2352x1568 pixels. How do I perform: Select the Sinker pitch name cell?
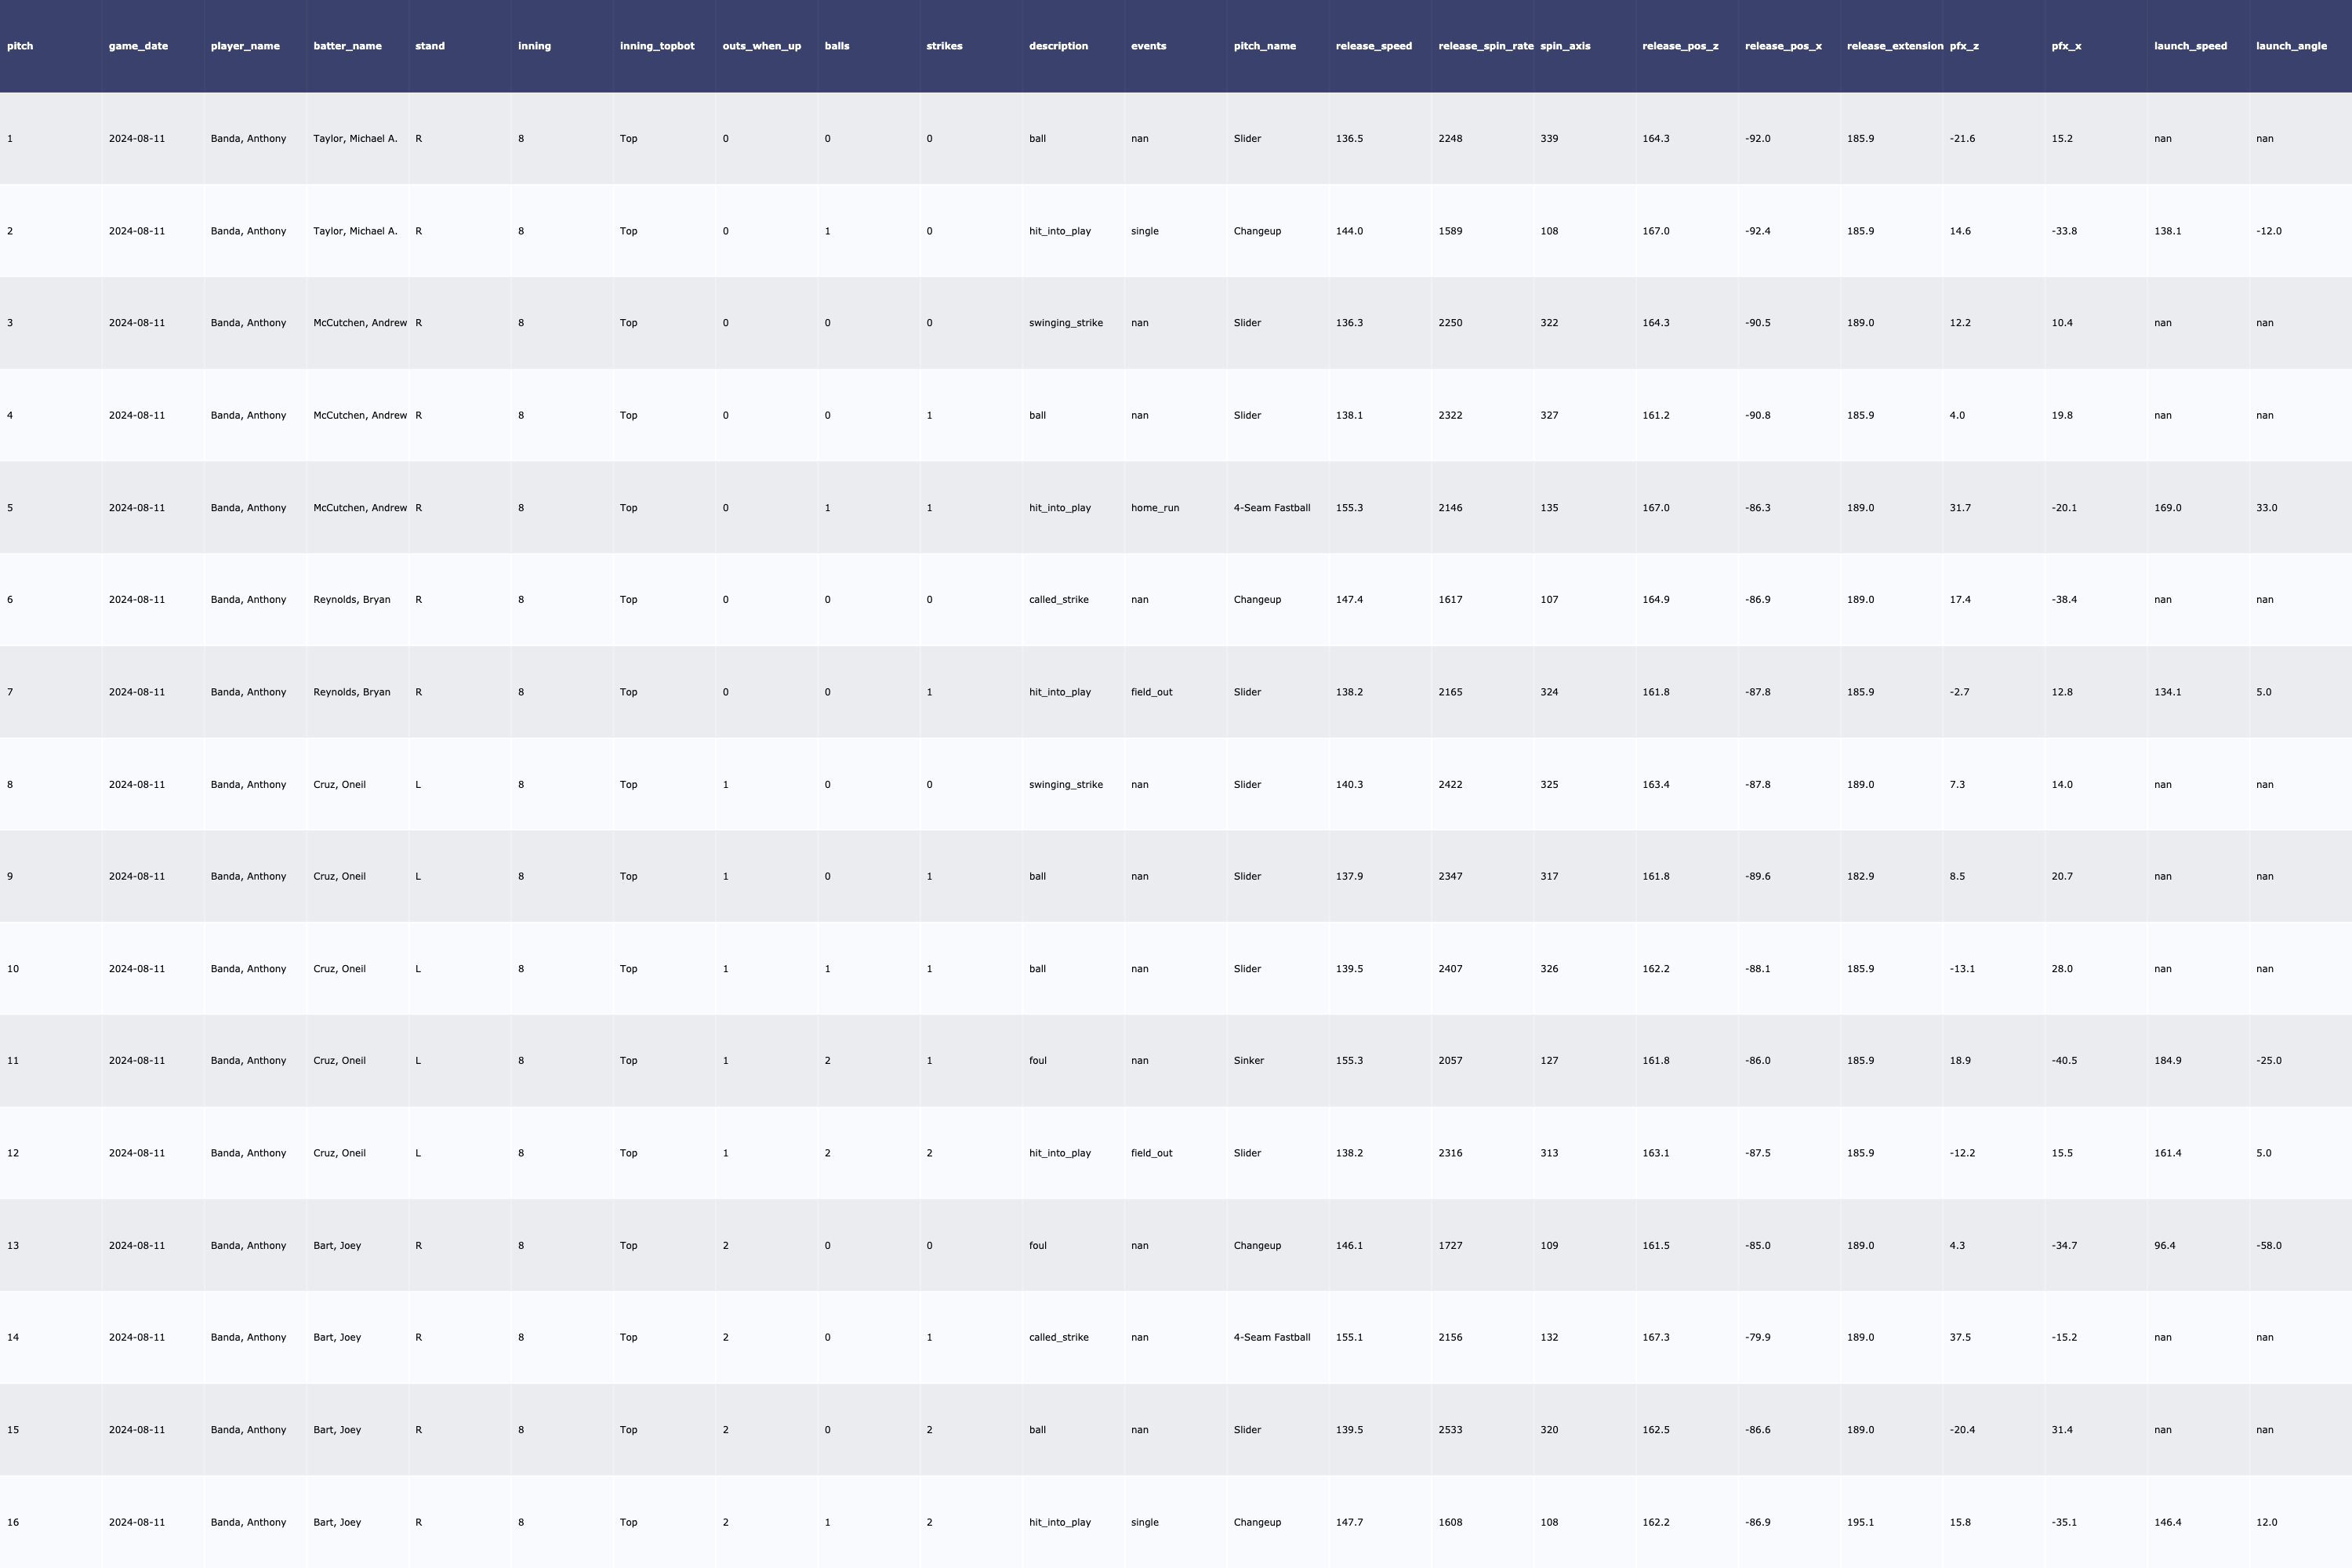pyautogui.click(x=1248, y=1061)
